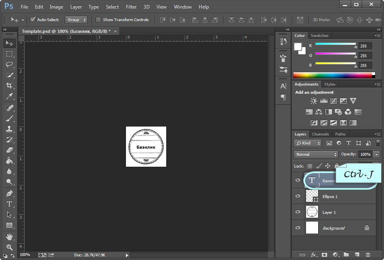Open the Filter menu
The image size is (384, 260).
(131, 7)
